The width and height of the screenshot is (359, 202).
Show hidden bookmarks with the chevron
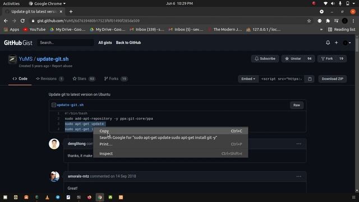321,30
